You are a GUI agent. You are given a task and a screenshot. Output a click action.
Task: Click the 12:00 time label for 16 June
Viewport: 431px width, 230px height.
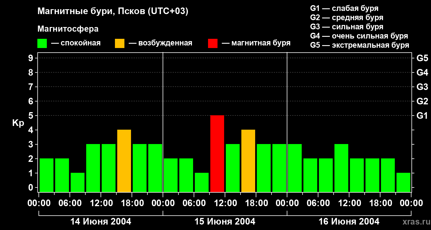(x=349, y=203)
